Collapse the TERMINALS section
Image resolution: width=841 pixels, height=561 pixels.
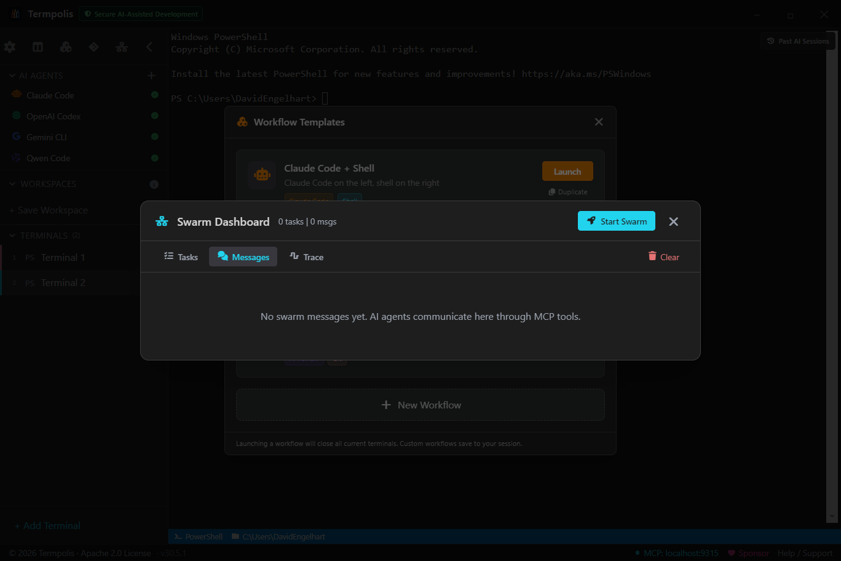pos(44,236)
